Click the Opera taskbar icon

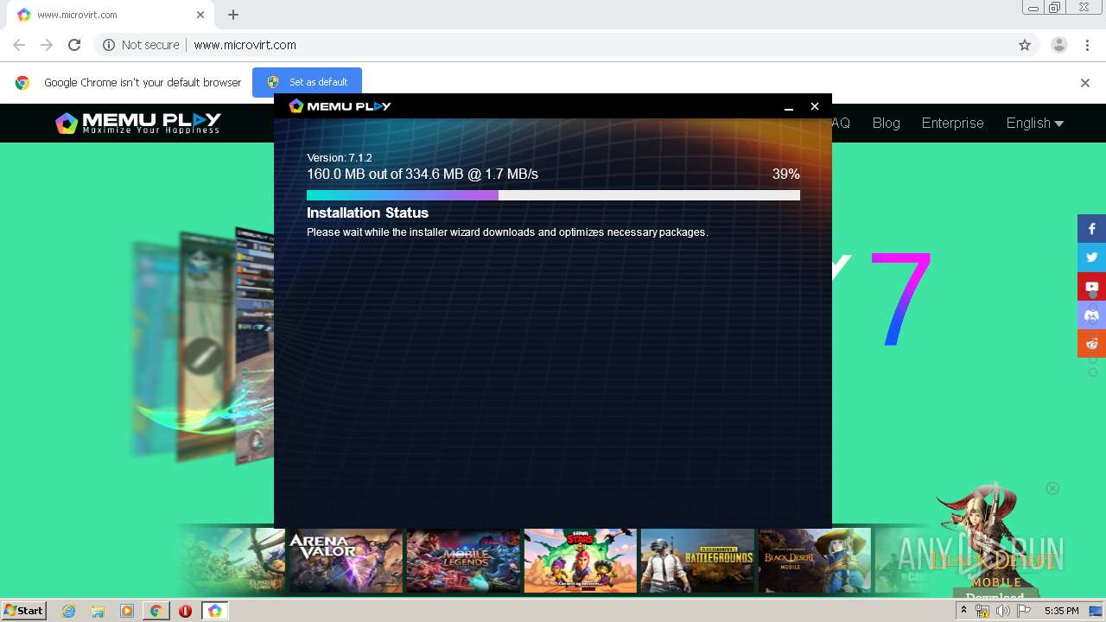[x=185, y=611]
